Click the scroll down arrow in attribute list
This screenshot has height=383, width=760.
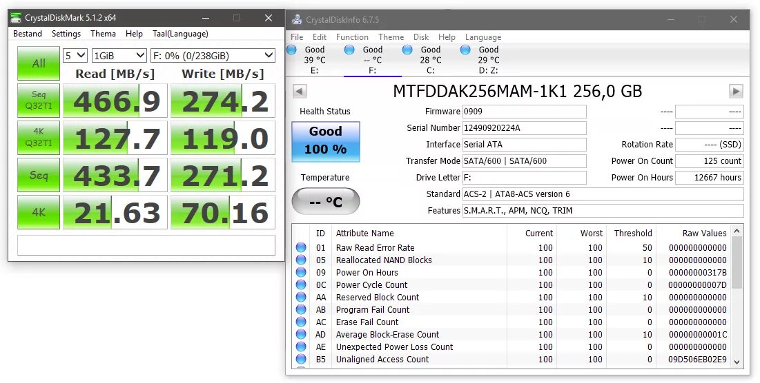click(x=737, y=362)
